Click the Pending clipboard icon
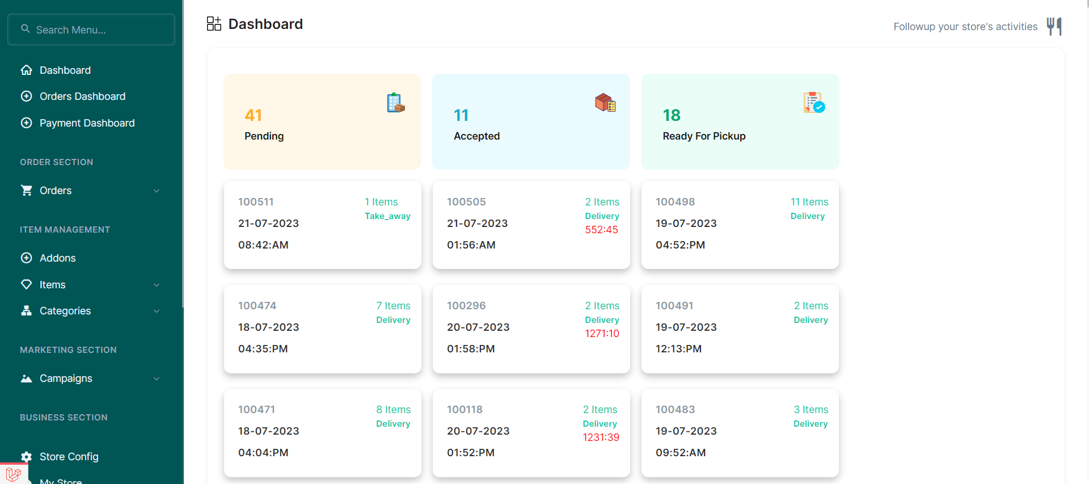Image resolution: width=1089 pixels, height=484 pixels. (395, 103)
